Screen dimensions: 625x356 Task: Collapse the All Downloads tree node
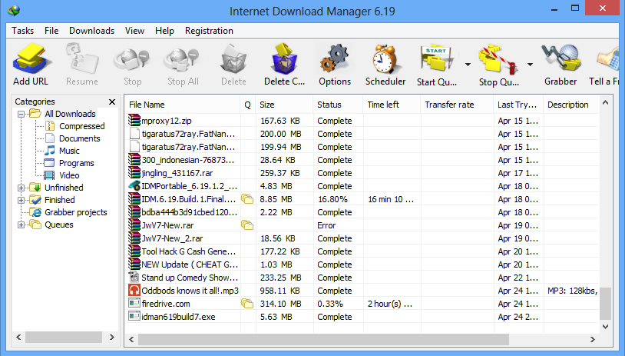(21, 114)
